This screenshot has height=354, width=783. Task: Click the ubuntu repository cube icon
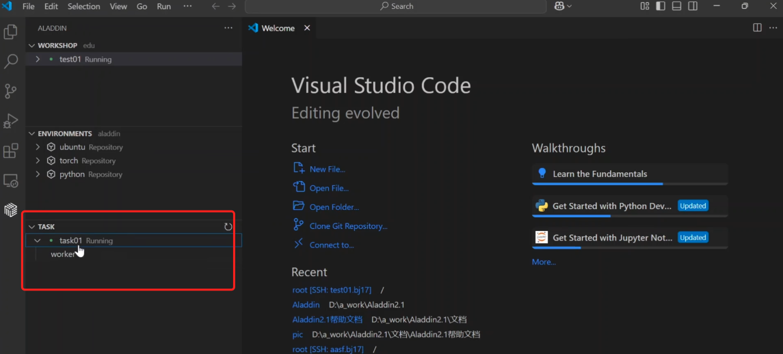point(51,148)
